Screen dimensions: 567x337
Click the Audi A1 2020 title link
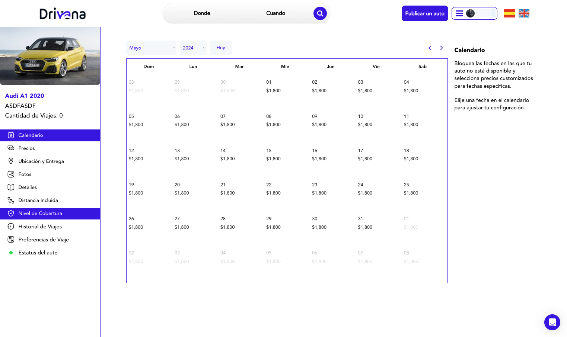[x=25, y=96]
